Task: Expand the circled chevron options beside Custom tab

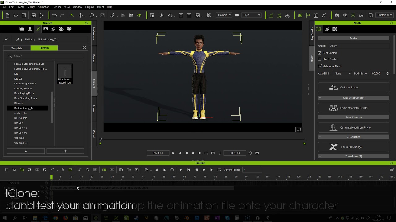Action: click(x=84, y=47)
